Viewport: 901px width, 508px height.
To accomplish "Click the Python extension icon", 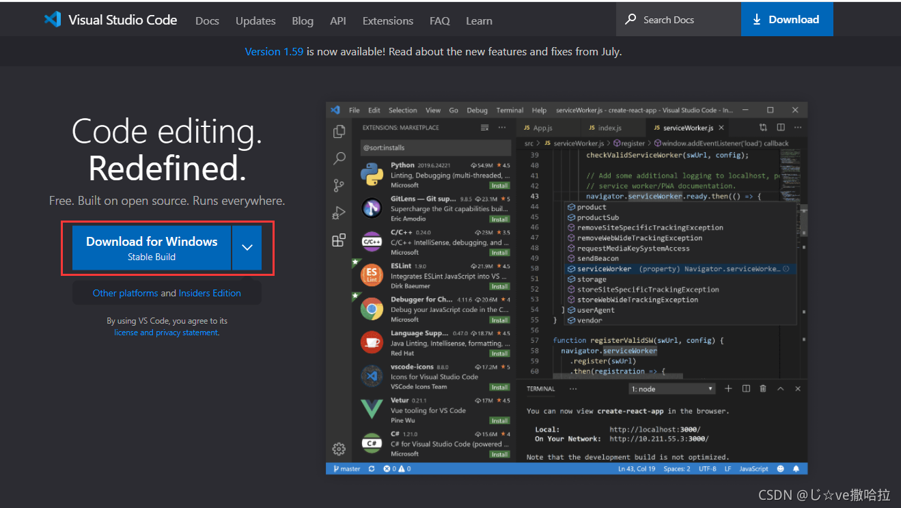I will (x=372, y=174).
